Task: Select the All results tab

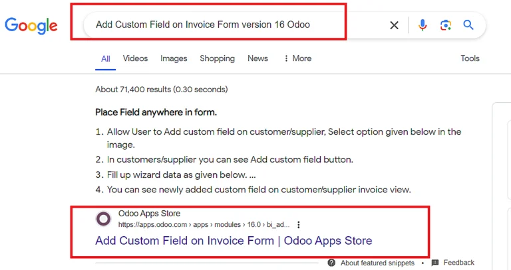Action: (106, 59)
